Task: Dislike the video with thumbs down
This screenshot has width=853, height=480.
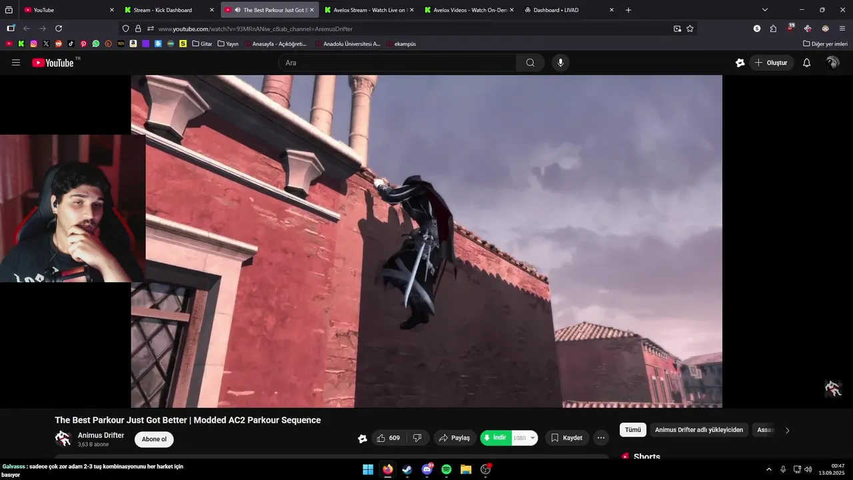Action: 417,438
